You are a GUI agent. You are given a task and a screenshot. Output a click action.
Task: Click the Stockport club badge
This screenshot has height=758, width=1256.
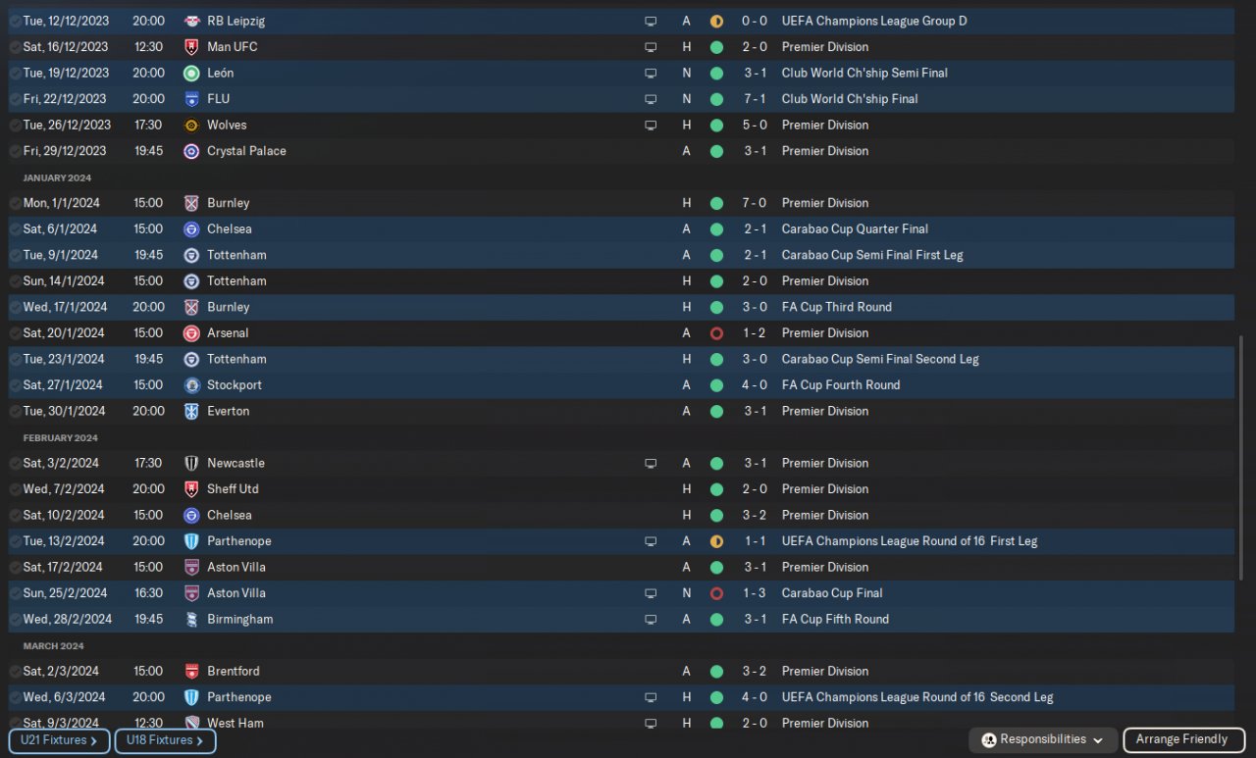(x=191, y=385)
